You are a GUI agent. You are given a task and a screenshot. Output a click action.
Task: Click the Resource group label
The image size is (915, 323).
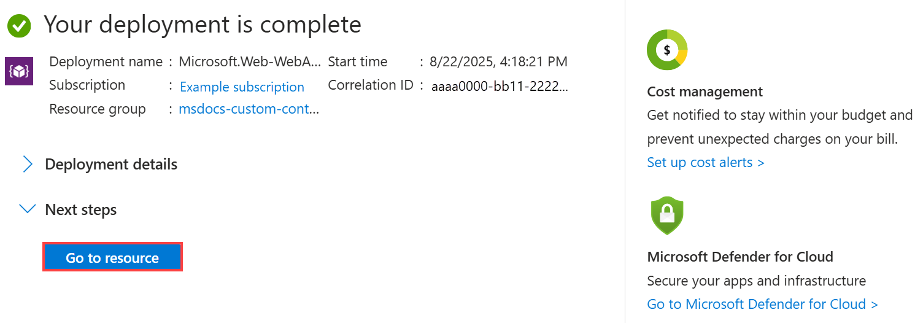click(98, 109)
